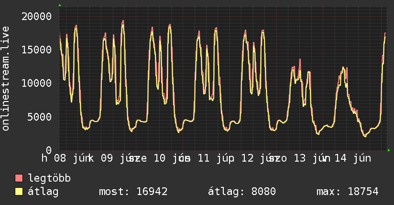Click the 15000 y-axis label
Image resolution: width=394 pixels, height=205 pixels.
pyautogui.click(x=36, y=50)
